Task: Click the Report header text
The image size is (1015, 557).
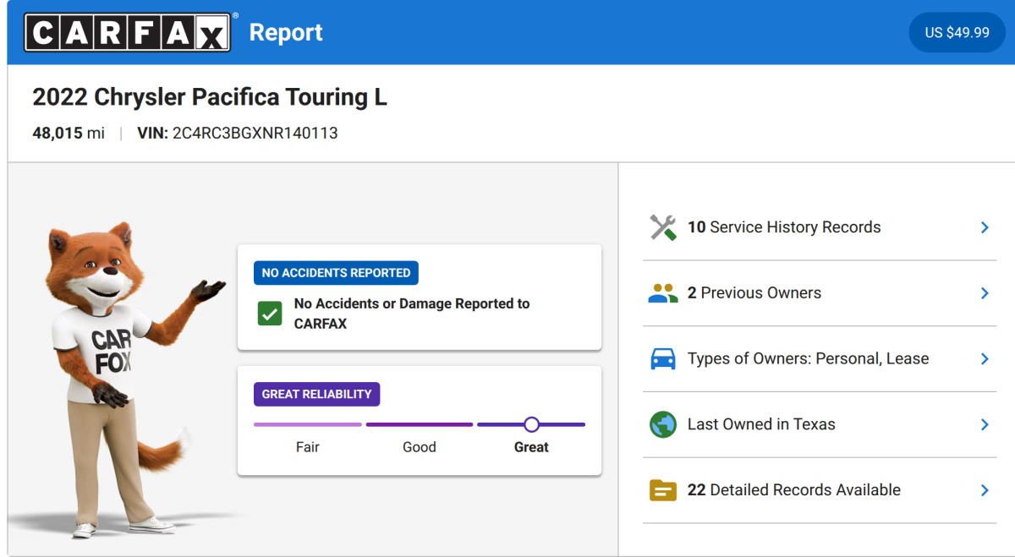Action: pyautogui.click(x=286, y=32)
